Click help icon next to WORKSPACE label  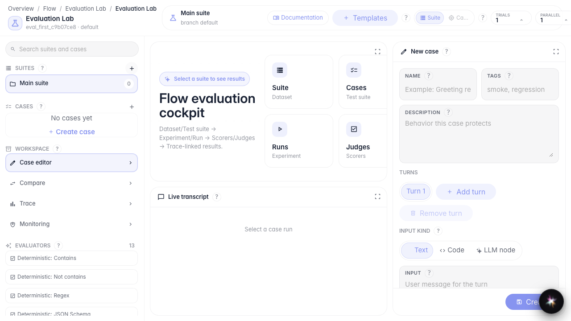(57, 149)
